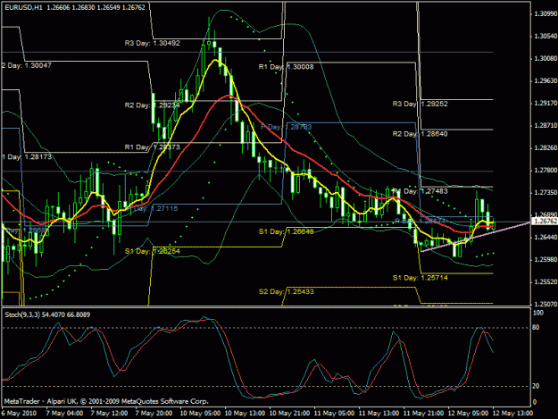The height and width of the screenshot is (419, 558).
Task: Click the current price tag 1.26762
Action: pos(545,222)
